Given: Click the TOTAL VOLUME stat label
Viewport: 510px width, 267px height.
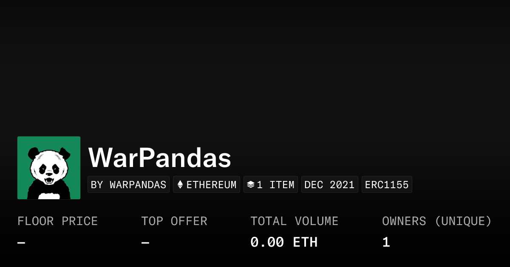Looking at the screenshot, I should click(x=294, y=221).
